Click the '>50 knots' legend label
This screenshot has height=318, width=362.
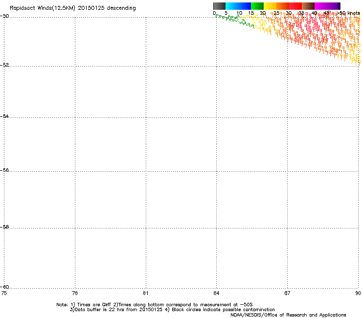(348, 13)
